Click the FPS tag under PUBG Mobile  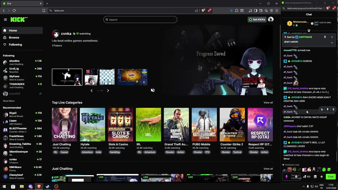click(207, 152)
